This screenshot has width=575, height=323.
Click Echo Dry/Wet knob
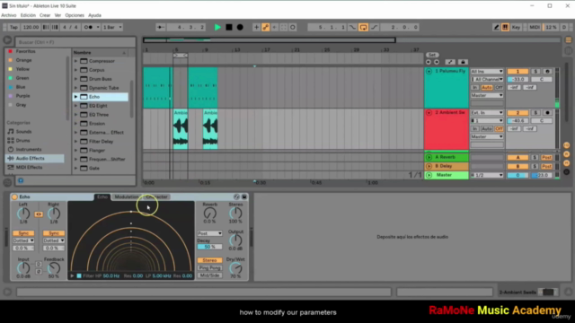tap(235, 268)
